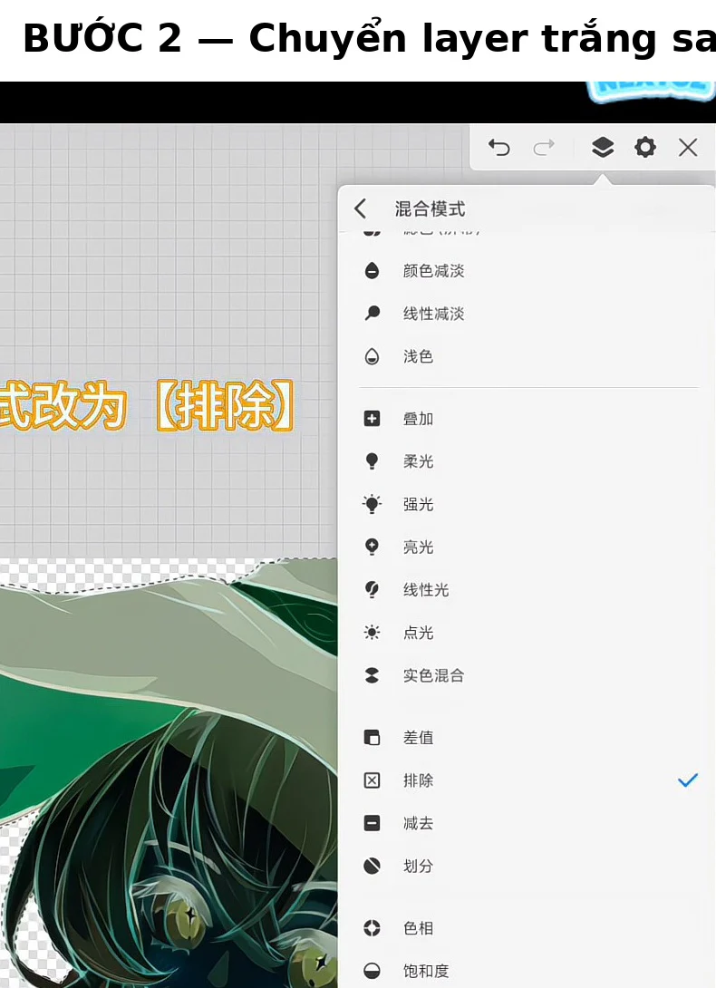Select the 色相 blend mode text

click(419, 928)
